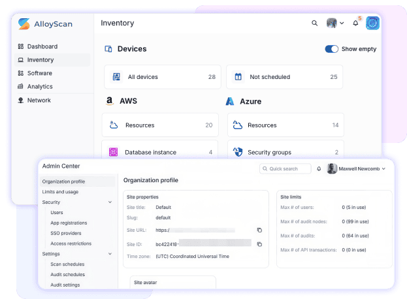Click the 'Site avatar' panel heading
The image size is (407, 299).
(145, 283)
